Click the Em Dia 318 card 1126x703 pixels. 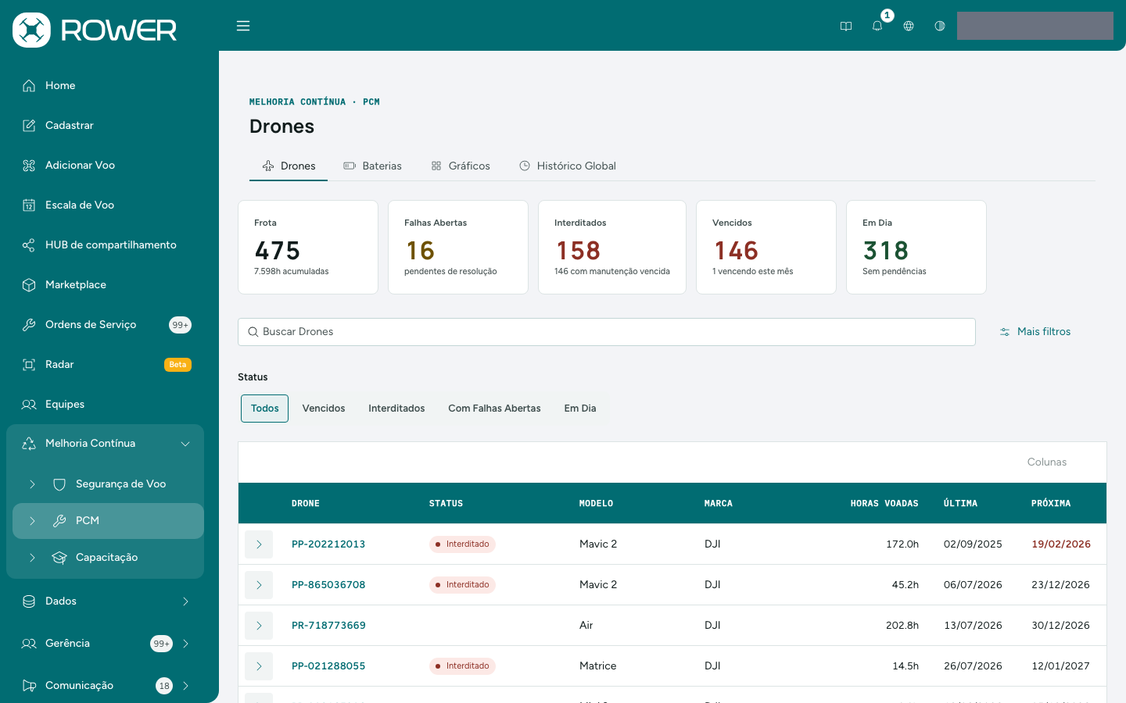916,248
